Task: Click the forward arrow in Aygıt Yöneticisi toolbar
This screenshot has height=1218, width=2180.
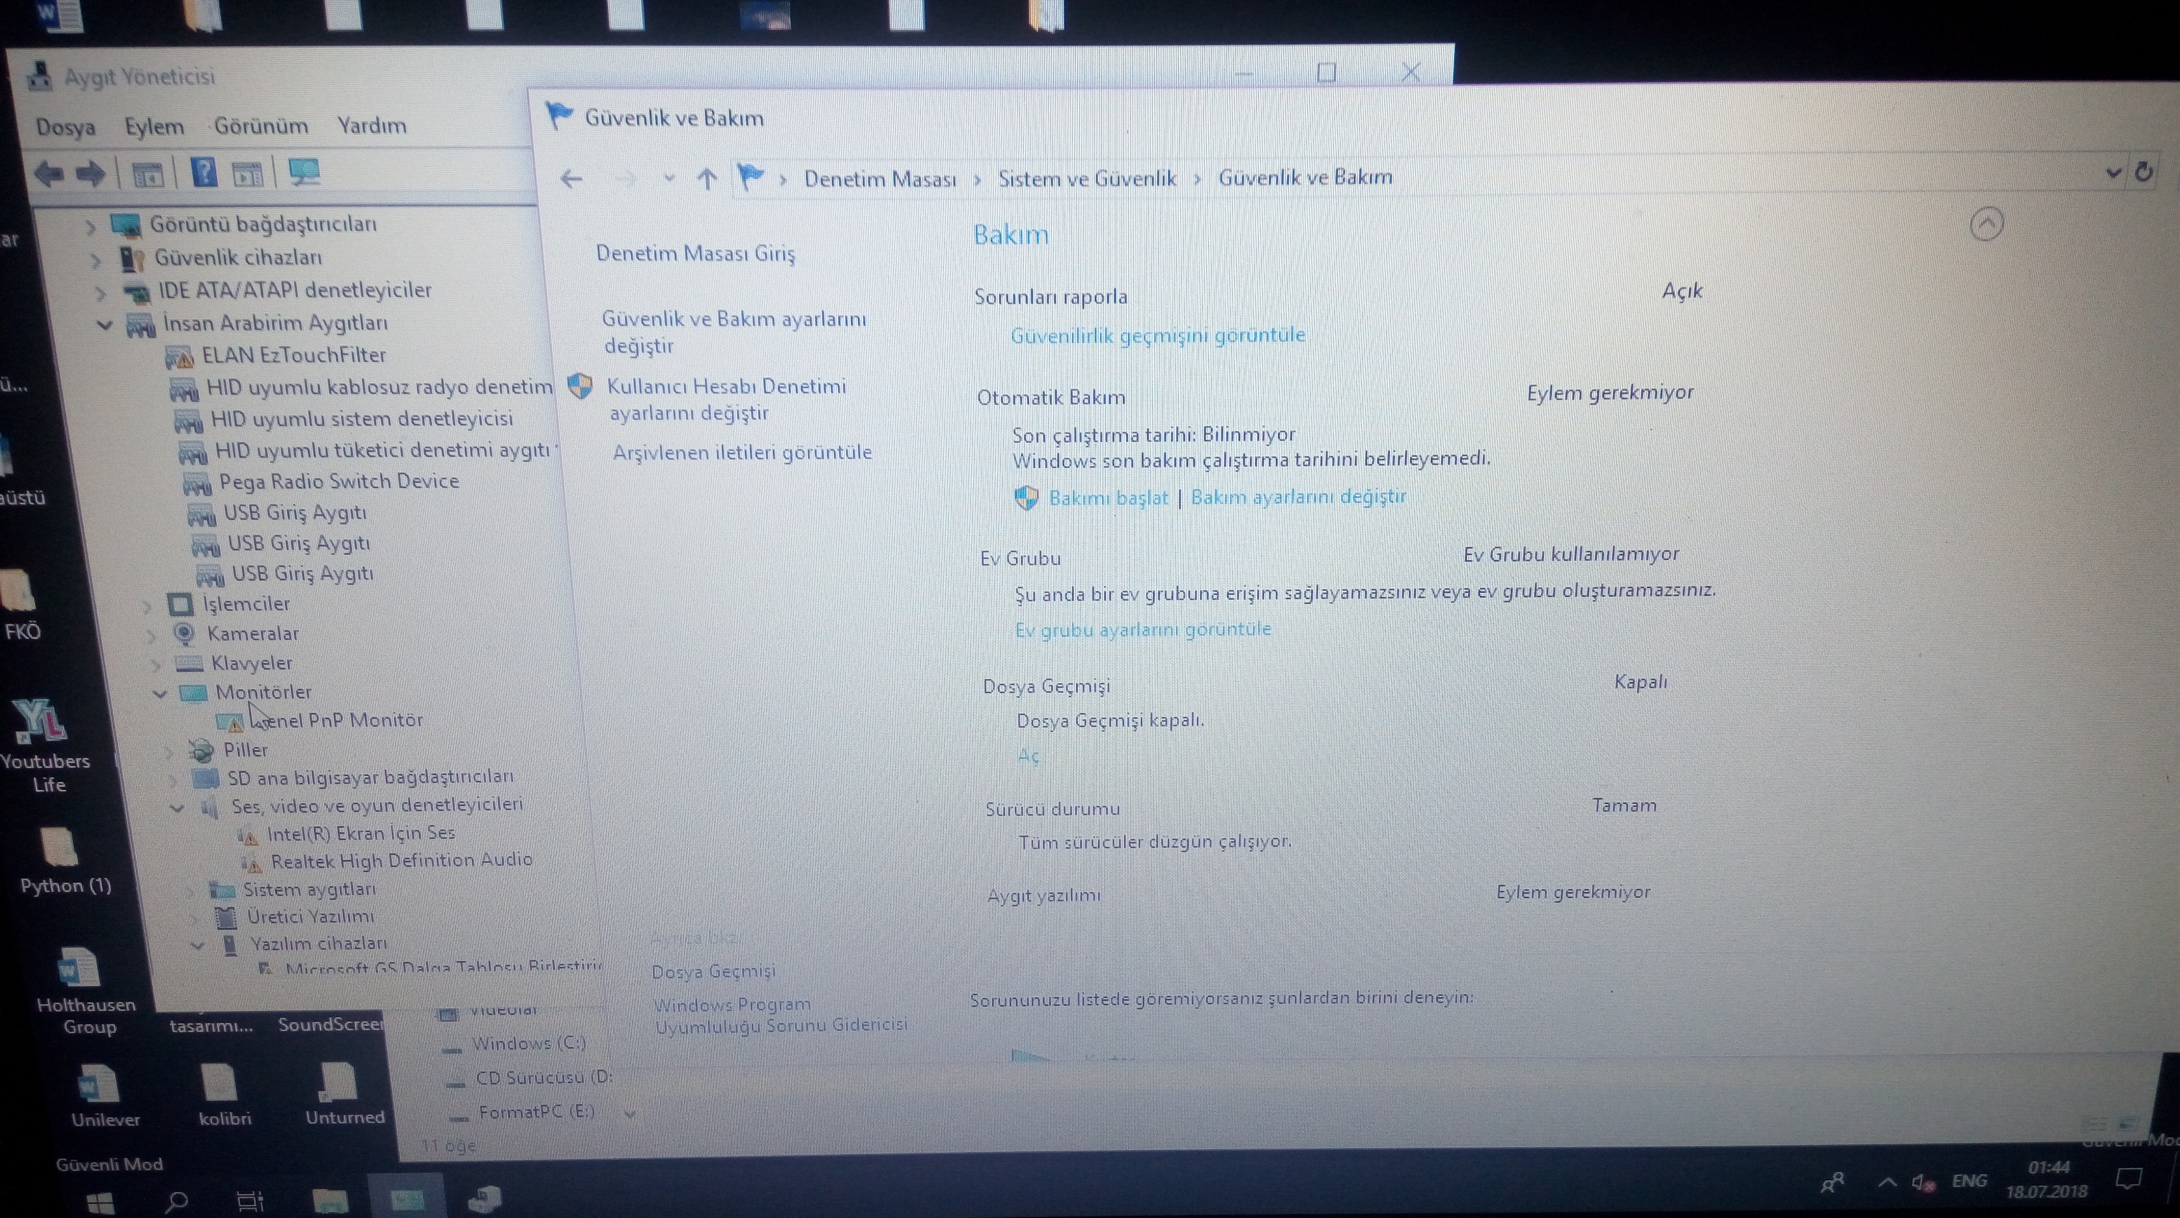Action: [89, 174]
